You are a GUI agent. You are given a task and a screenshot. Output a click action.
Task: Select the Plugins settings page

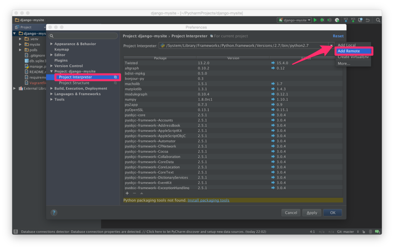[61, 60]
